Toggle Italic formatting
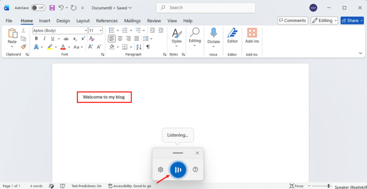The image size is (367, 189). pos(44,39)
